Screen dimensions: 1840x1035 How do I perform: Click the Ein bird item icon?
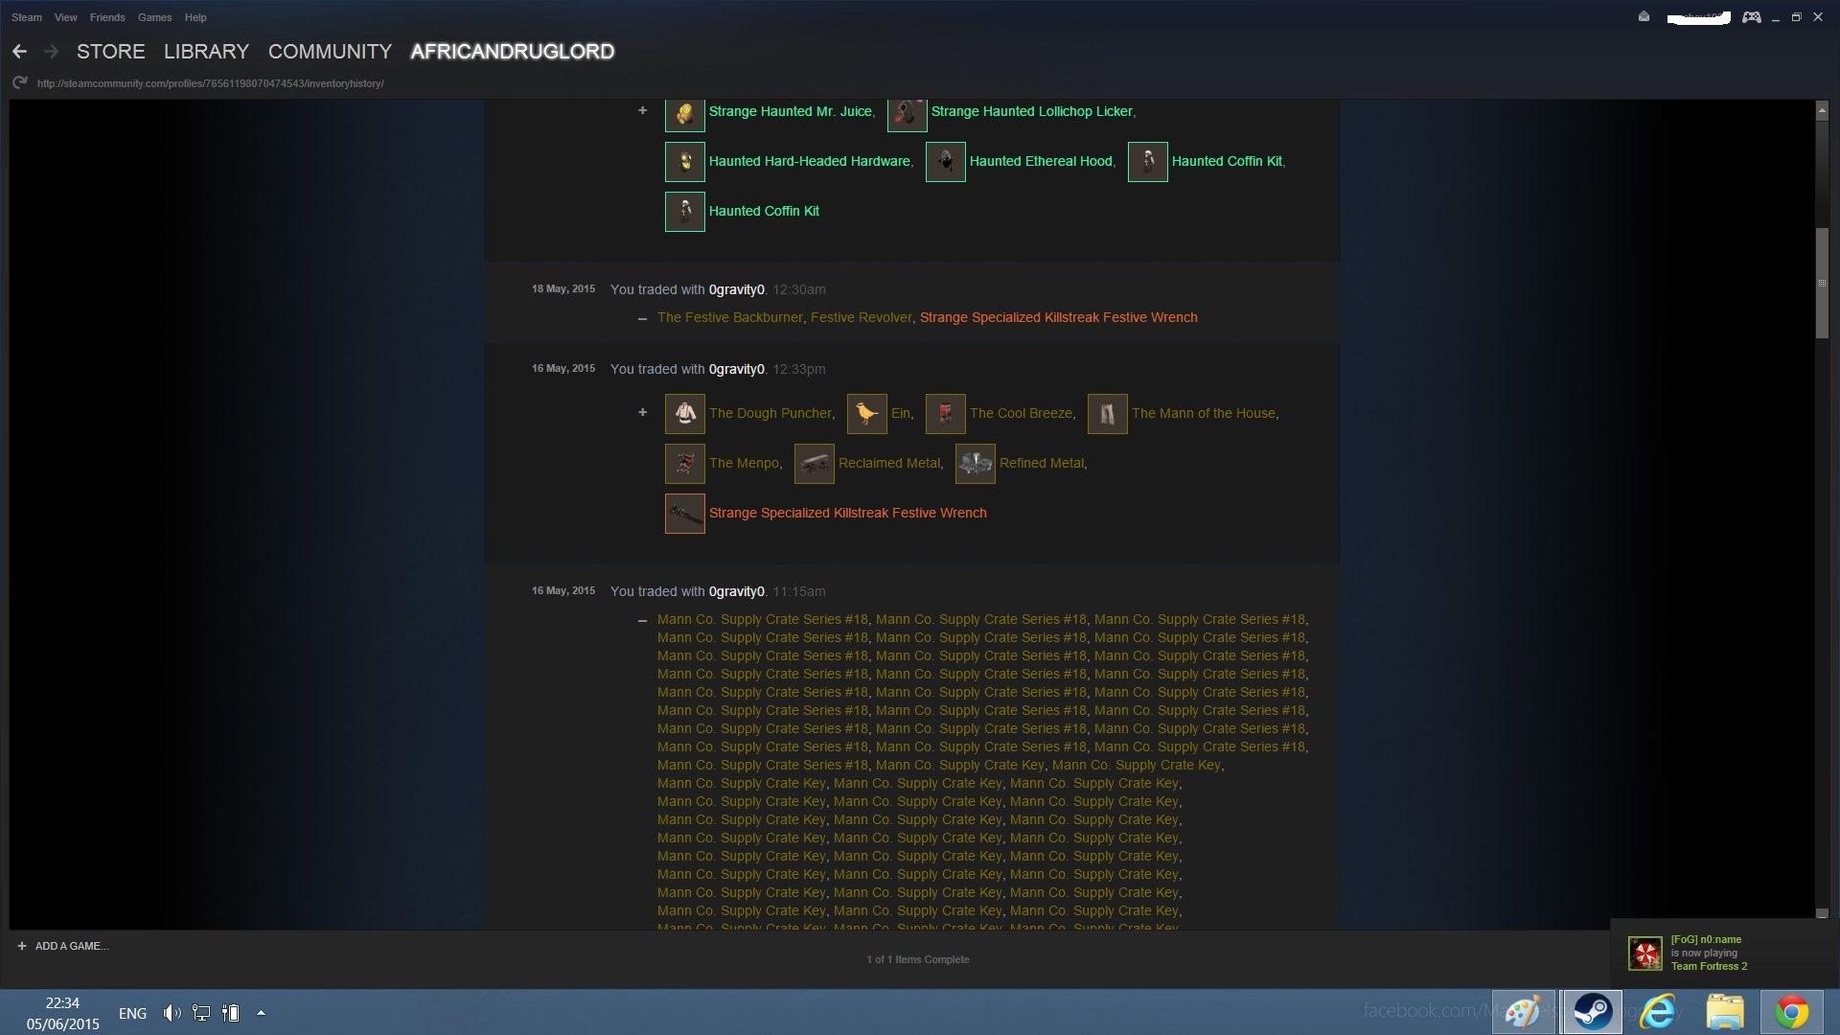(x=866, y=414)
